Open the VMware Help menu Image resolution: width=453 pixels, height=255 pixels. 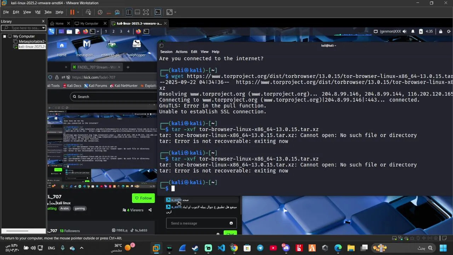point(59,12)
